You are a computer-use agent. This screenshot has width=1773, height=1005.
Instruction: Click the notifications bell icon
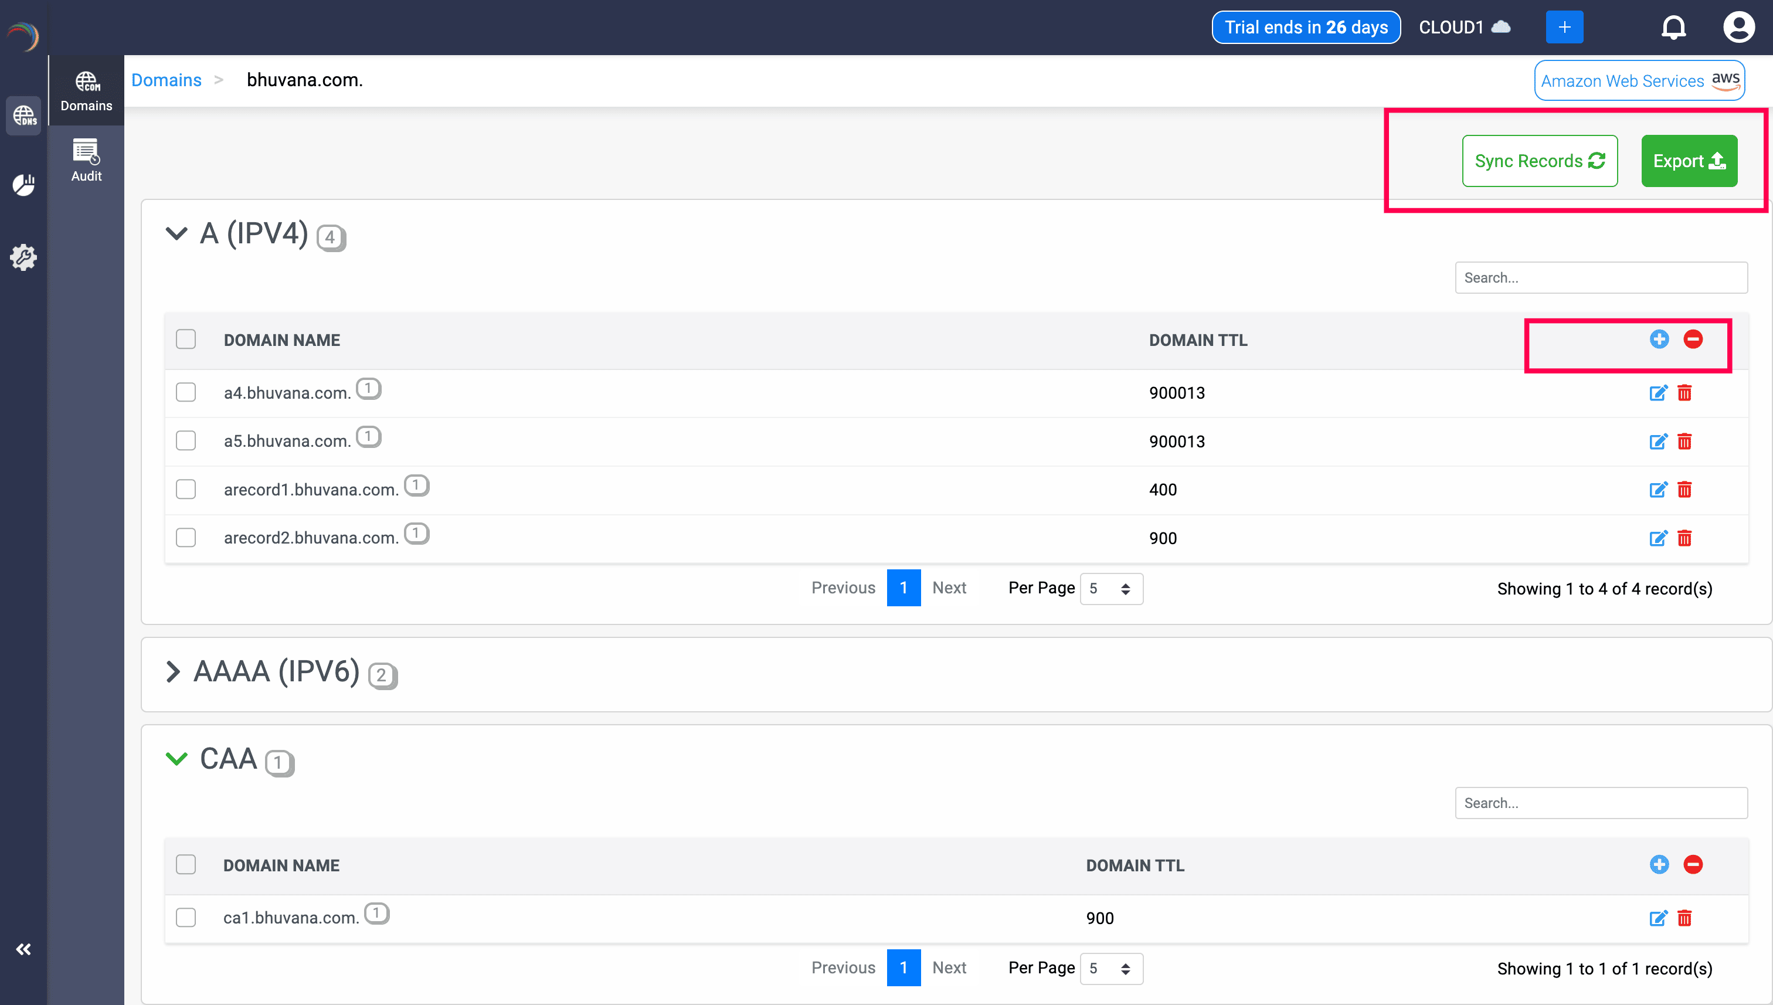[x=1673, y=27]
